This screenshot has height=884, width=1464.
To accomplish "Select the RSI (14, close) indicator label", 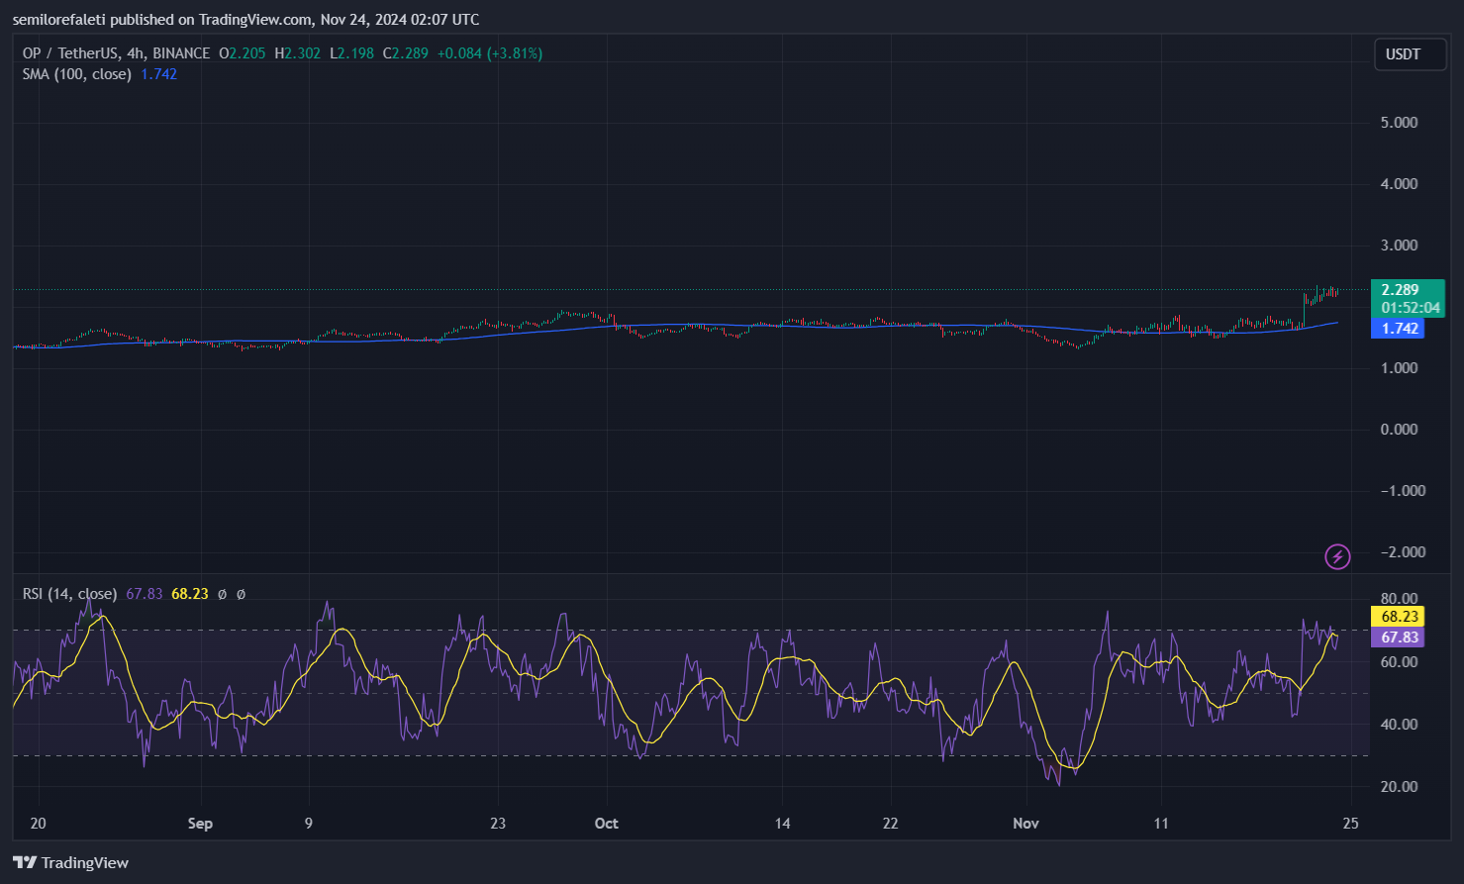I will pyautogui.click(x=70, y=594).
